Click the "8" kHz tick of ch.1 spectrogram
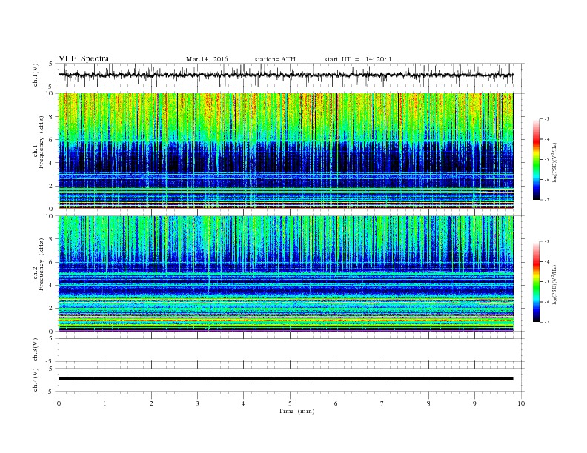The height and width of the screenshot is (453, 587). [x=51, y=117]
